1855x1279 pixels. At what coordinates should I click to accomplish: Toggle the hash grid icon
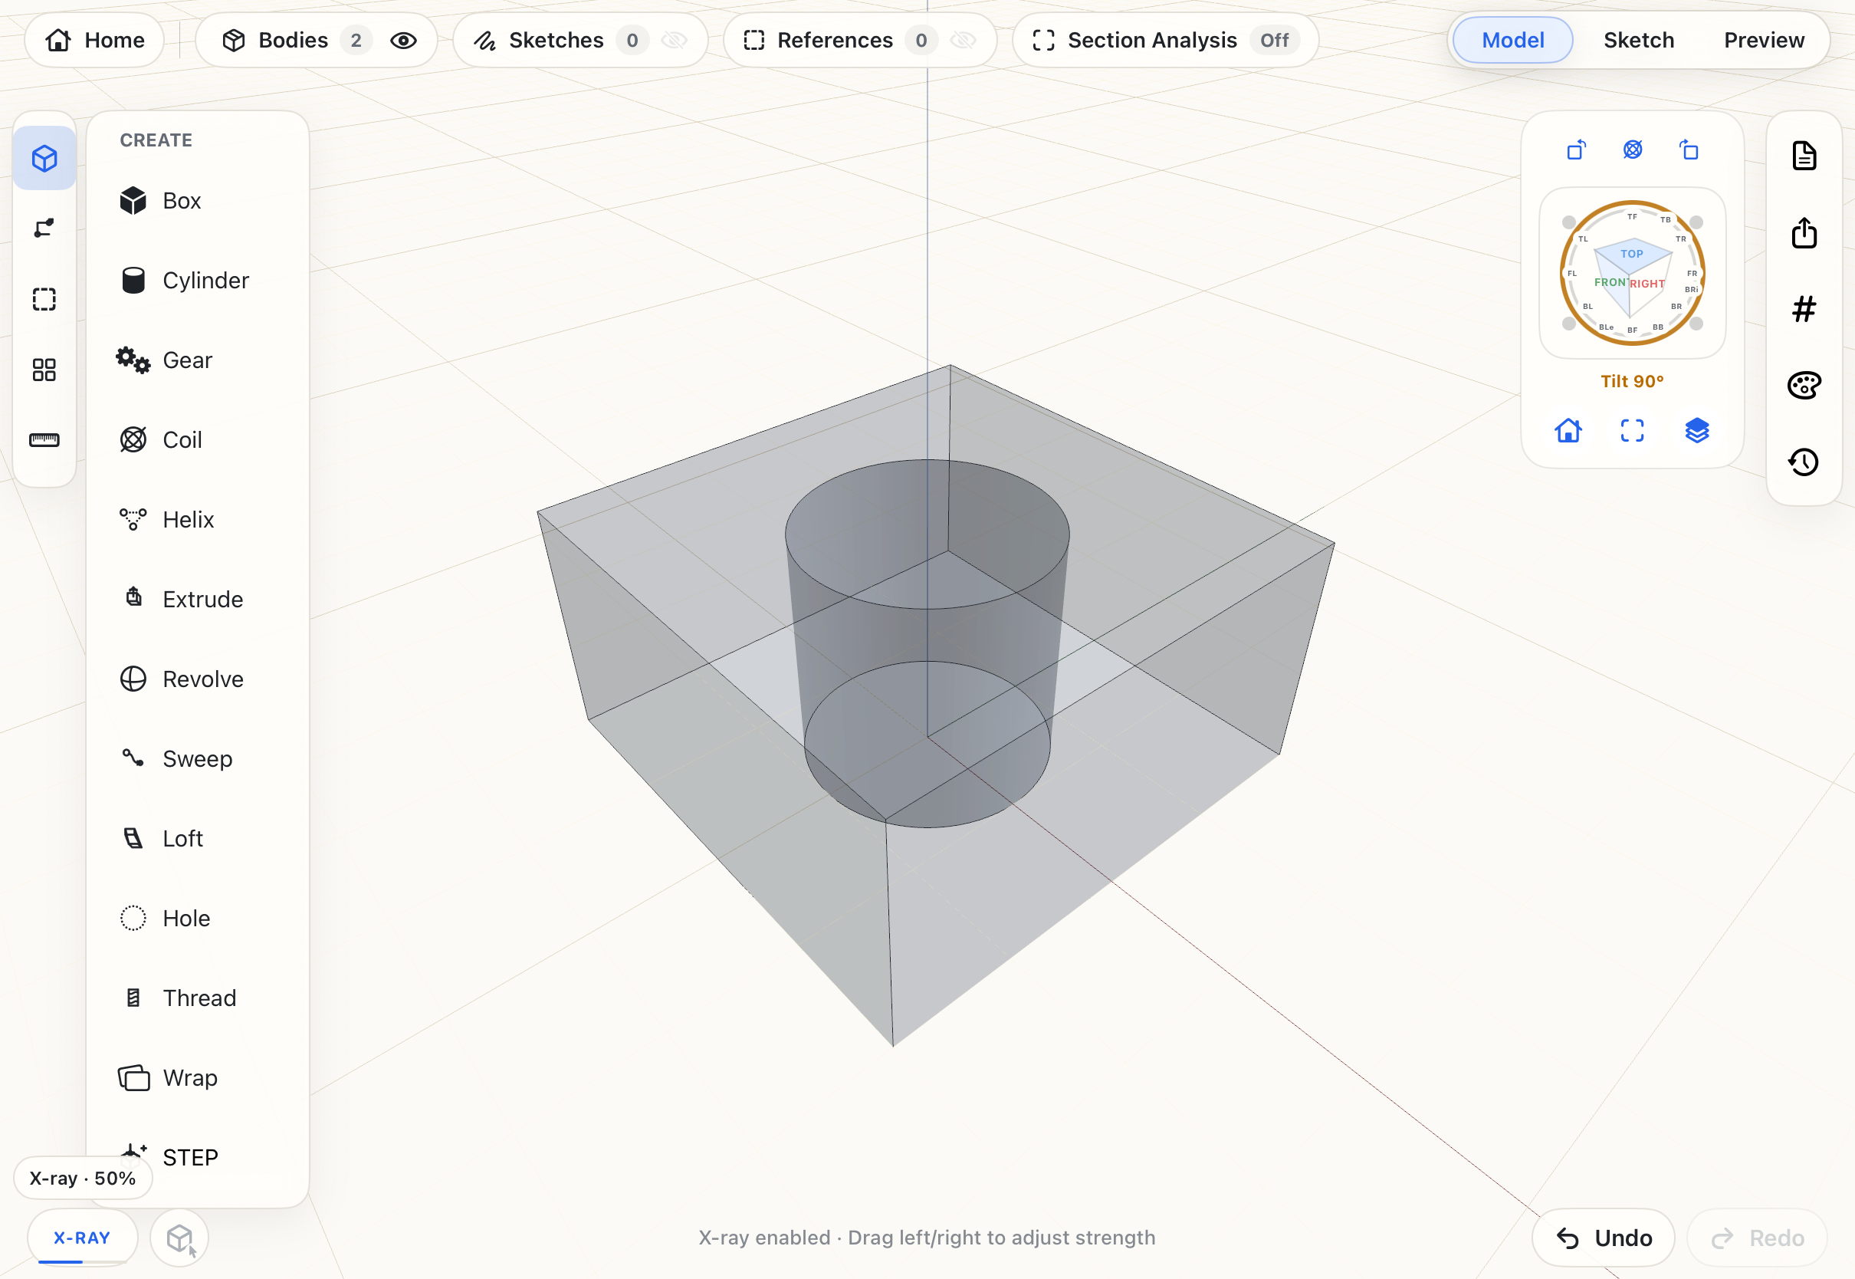click(x=1804, y=309)
